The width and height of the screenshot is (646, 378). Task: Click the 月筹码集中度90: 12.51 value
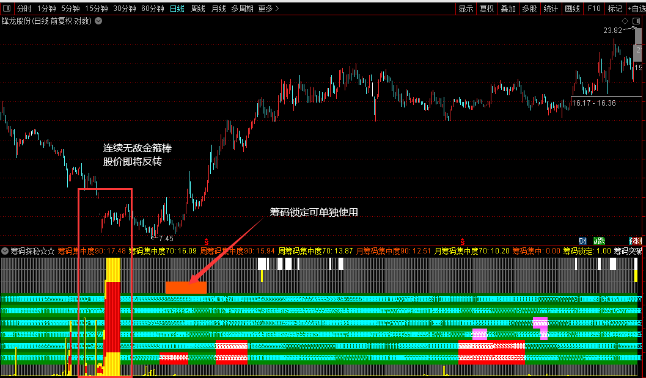pyautogui.click(x=394, y=251)
